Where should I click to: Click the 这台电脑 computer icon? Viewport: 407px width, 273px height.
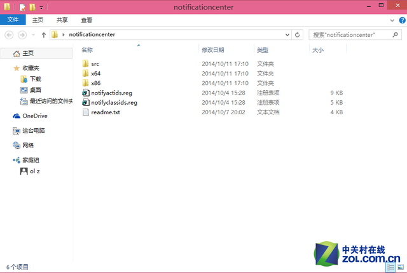pos(16,131)
